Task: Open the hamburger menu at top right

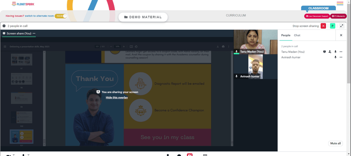Action: [340, 3]
